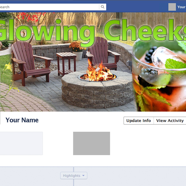The height and width of the screenshot is (186, 186).
Task: Click the search magnifier icon
Action: pyautogui.click(x=103, y=7)
